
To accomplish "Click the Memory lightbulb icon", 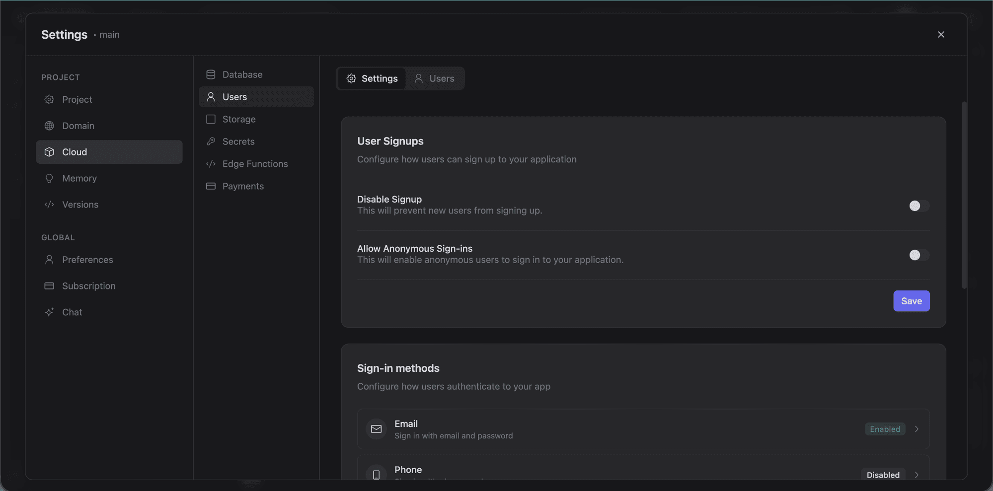I will pyautogui.click(x=49, y=178).
